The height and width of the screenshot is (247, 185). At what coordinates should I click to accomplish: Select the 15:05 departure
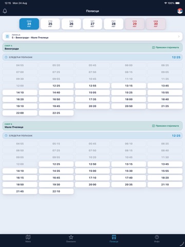(x=92, y=93)
